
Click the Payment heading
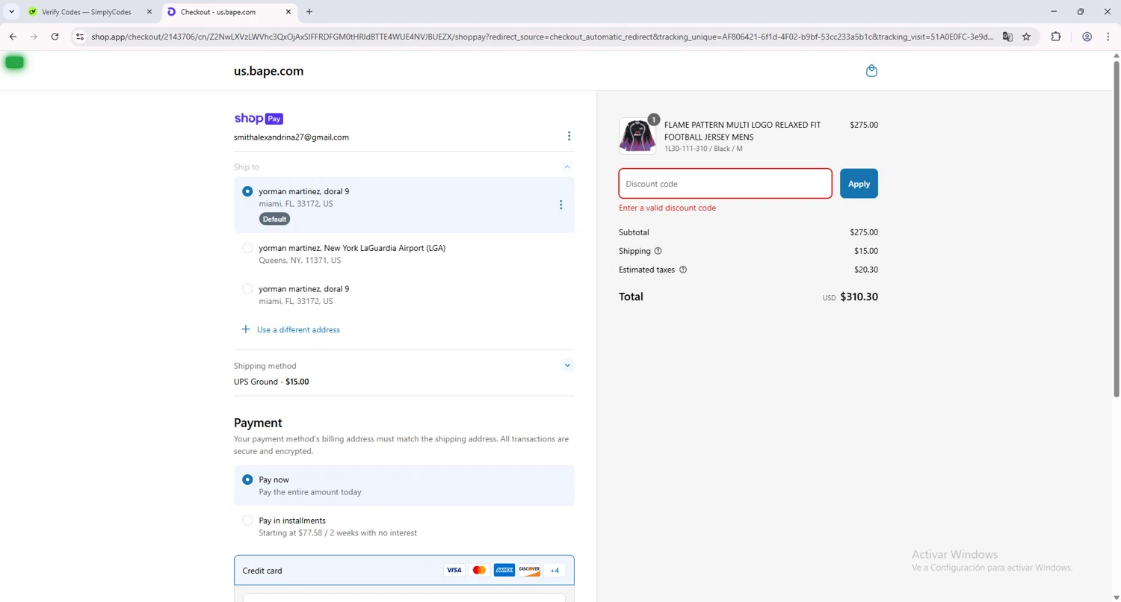coord(258,423)
